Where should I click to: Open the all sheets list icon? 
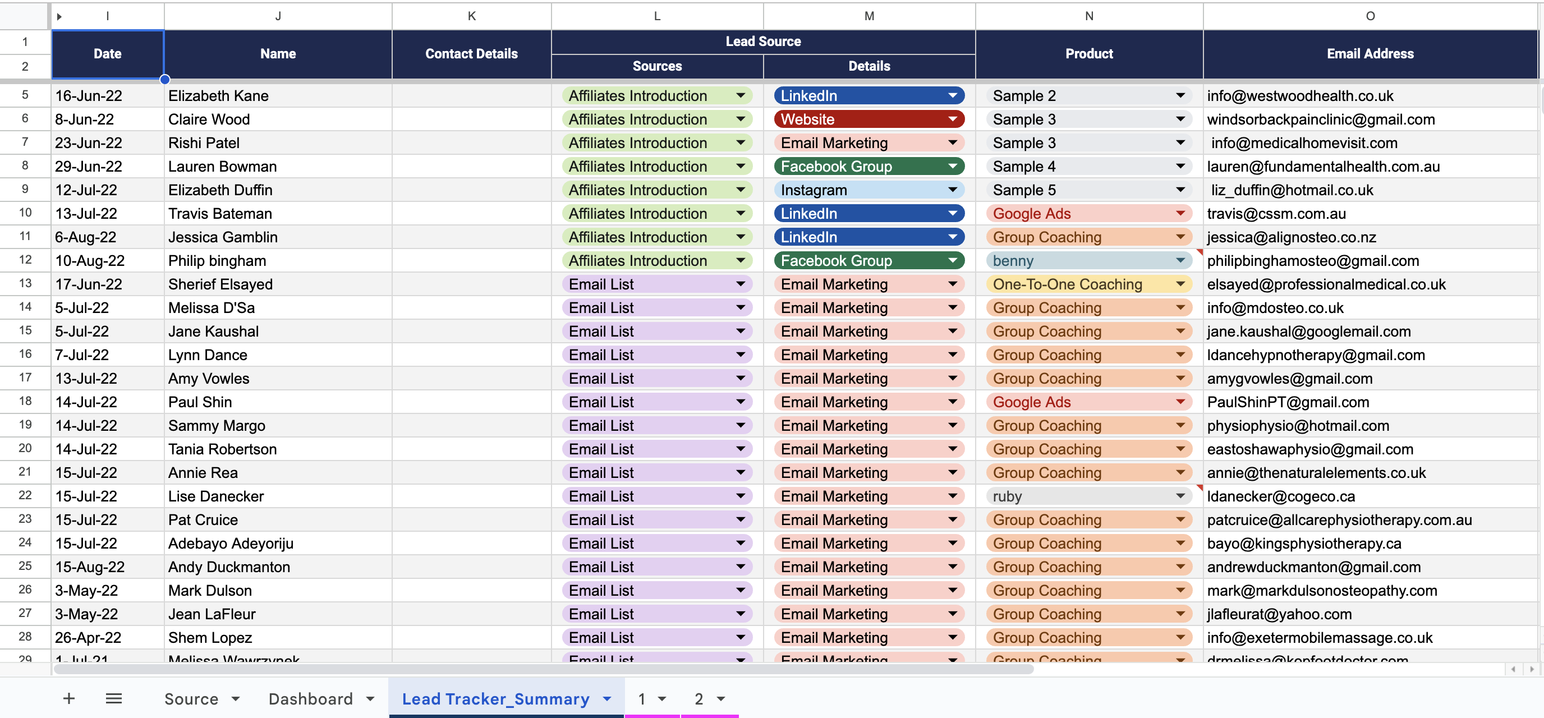114,699
